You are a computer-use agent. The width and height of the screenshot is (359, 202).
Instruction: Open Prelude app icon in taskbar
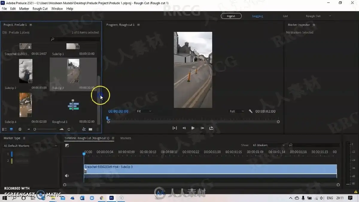[111, 198]
